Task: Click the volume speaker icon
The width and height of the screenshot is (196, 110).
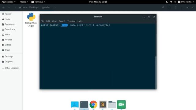Action: [x=175, y=2]
